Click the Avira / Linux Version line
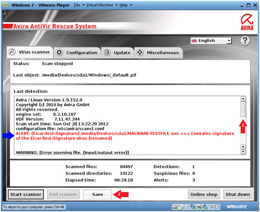 49,100
